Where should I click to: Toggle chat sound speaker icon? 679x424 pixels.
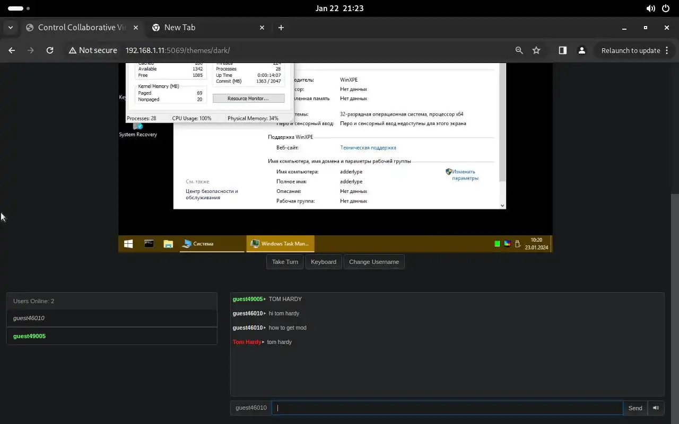[x=656, y=408]
